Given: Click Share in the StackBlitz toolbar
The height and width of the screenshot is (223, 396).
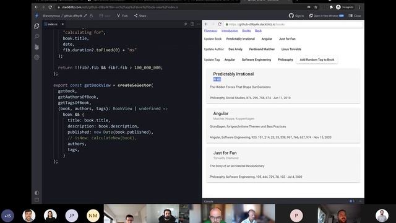Looking at the screenshot, I should pyautogui.click(x=140, y=15).
